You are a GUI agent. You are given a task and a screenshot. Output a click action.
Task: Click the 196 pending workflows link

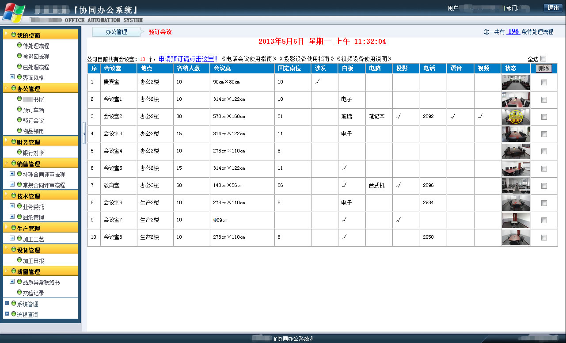pos(513,31)
